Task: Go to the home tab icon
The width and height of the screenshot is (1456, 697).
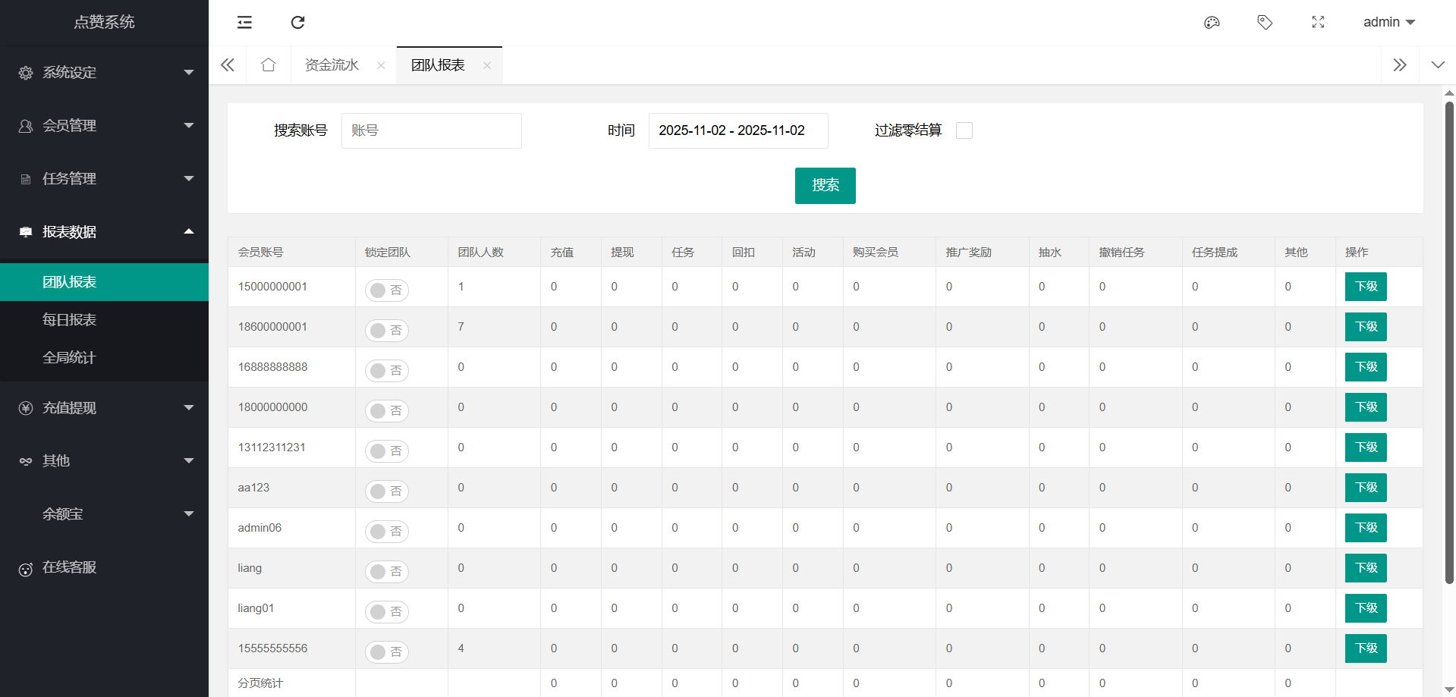Action: click(268, 65)
